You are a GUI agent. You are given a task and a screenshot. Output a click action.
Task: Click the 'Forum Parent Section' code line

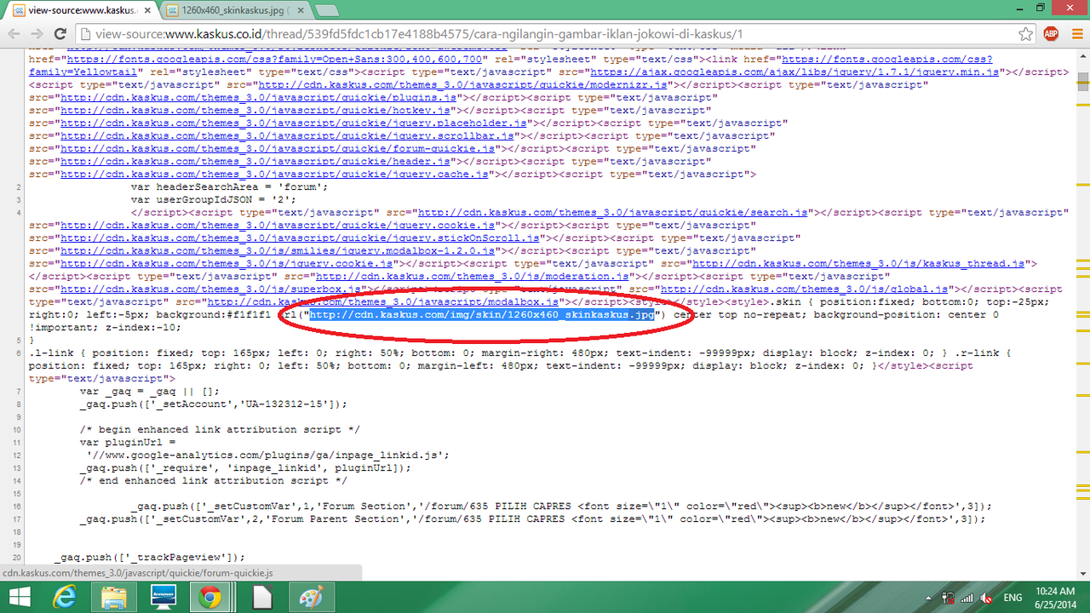pos(532,519)
